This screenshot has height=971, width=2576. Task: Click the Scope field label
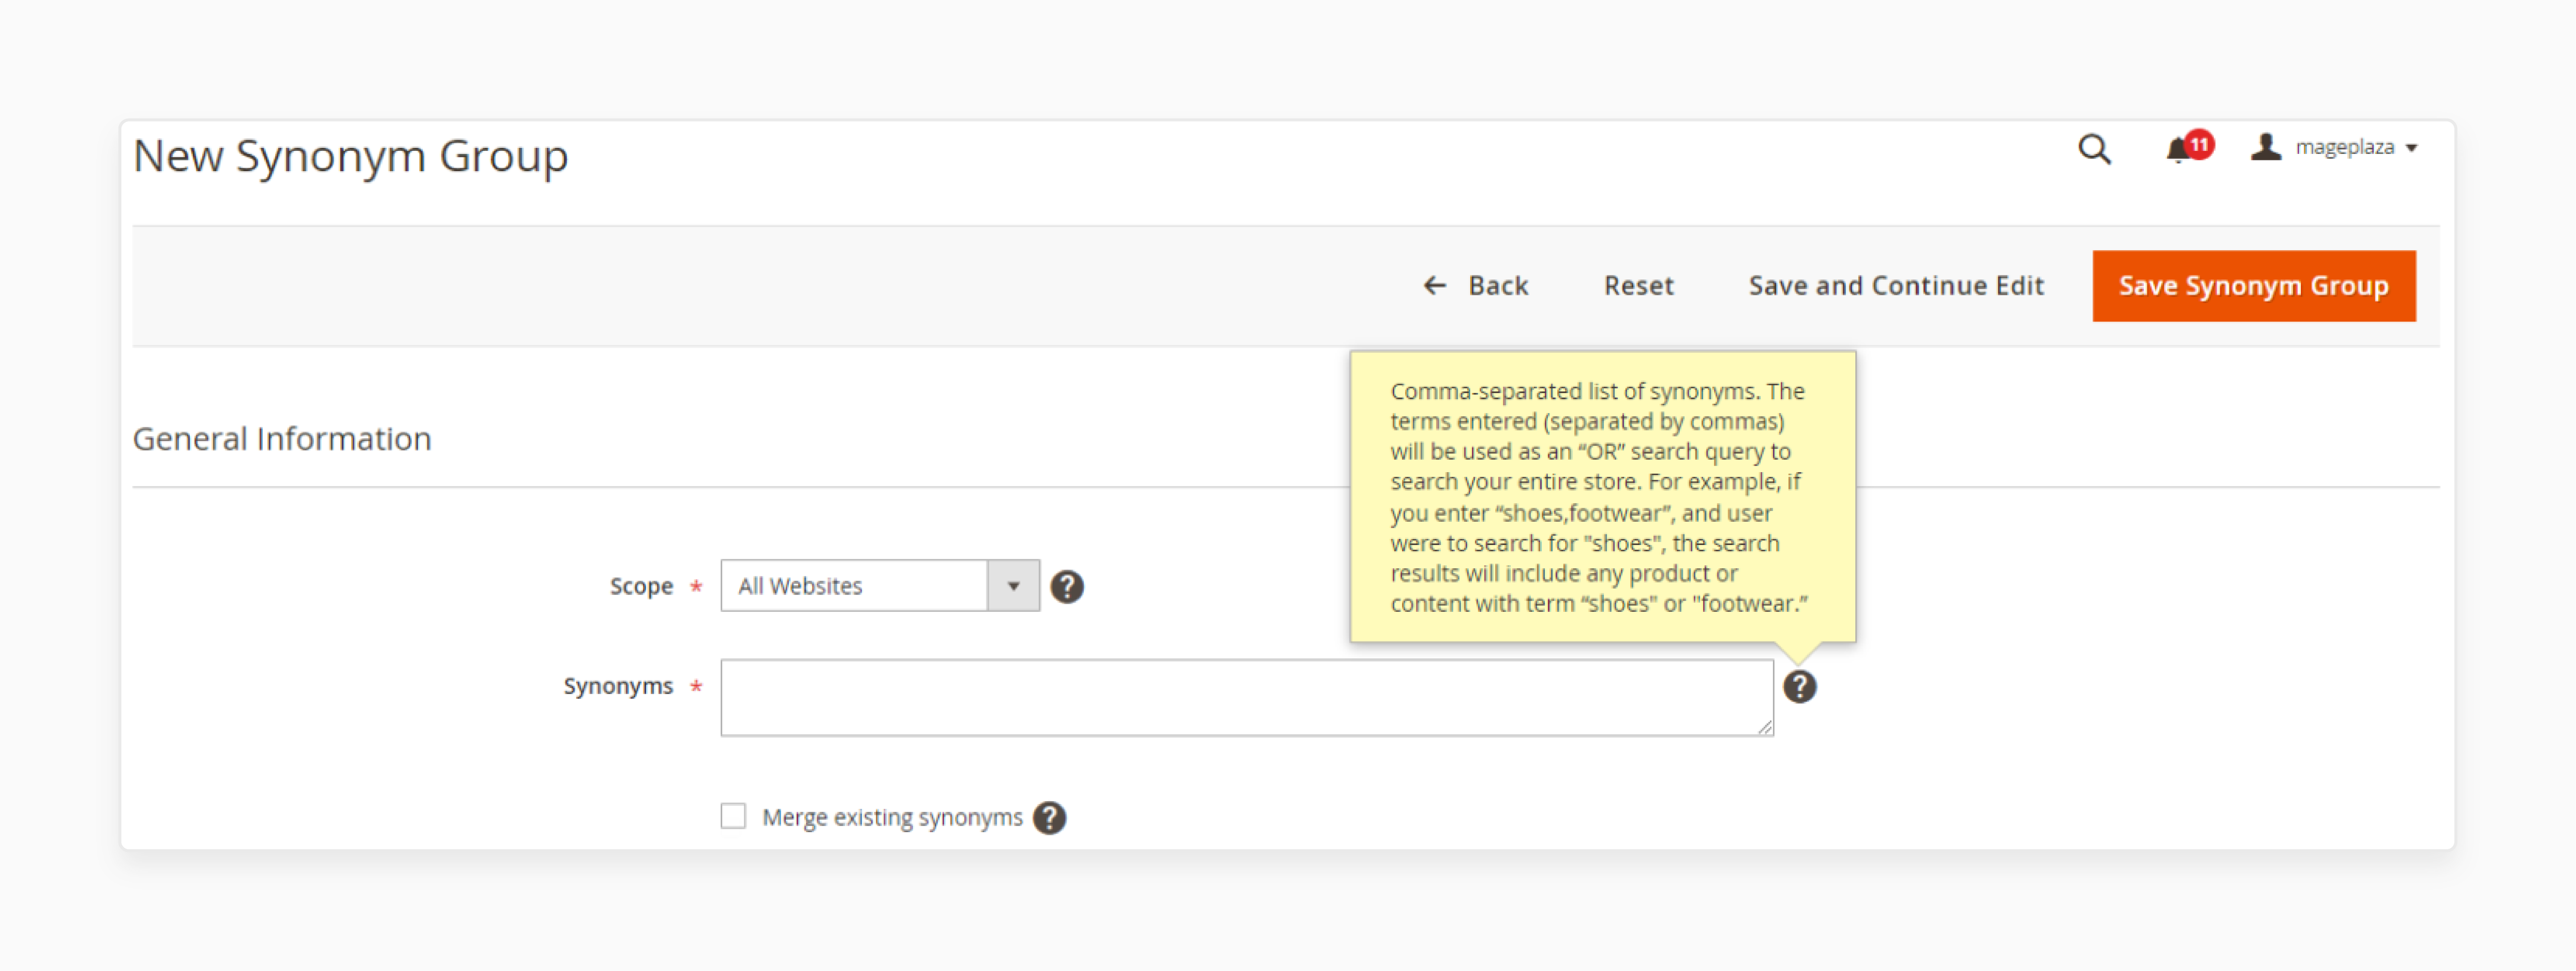click(641, 586)
